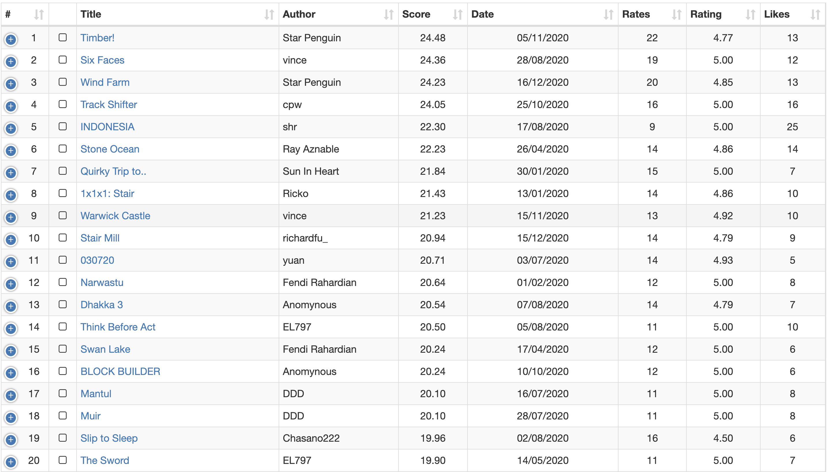
Task: Click the sort arrows next to Score
Action: click(457, 15)
